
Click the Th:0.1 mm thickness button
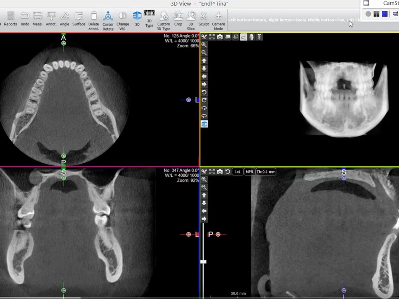click(265, 172)
